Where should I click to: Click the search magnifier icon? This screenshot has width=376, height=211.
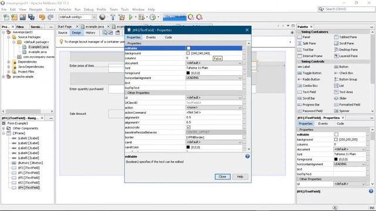click(x=321, y=9)
